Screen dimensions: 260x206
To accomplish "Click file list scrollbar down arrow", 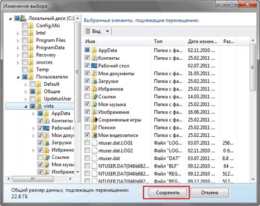I will 253,179.
